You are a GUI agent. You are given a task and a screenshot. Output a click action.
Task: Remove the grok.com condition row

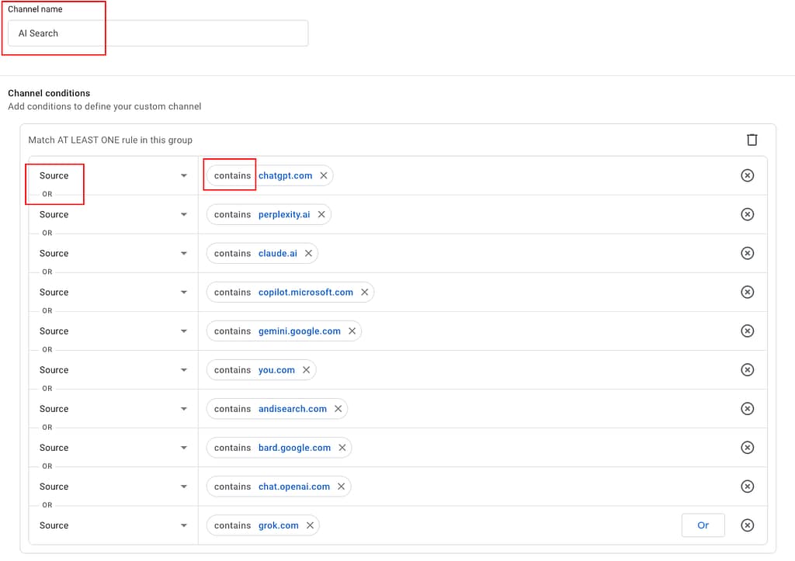coord(747,525)
